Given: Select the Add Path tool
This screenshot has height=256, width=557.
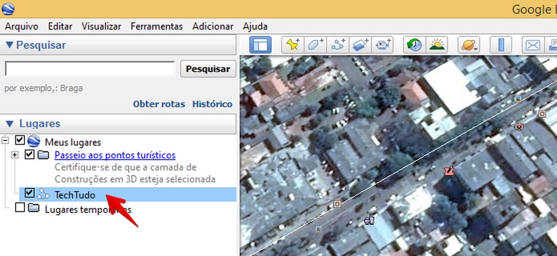Looking at the screenshot, I should click(339, 45).
